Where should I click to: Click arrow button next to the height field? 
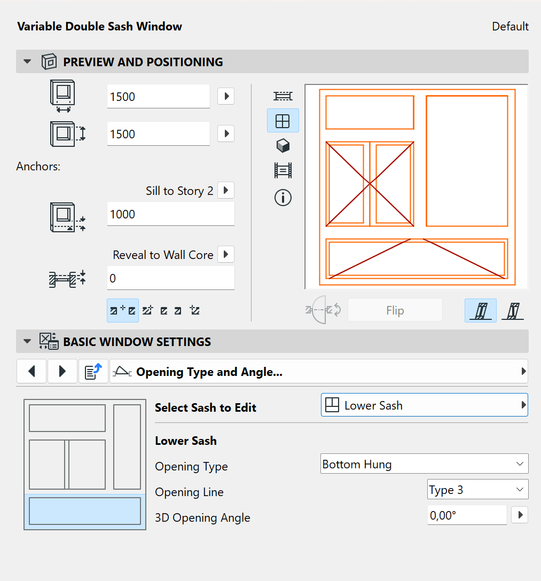click(226, 134)
